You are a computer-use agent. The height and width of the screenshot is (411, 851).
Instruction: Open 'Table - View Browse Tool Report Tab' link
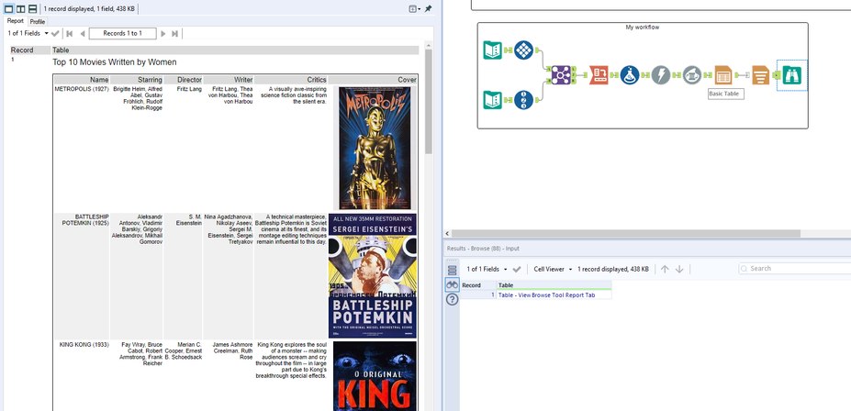[x=546, y=295]
